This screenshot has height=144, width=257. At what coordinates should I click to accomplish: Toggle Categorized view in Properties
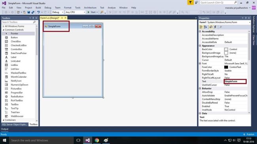pyautogui.click(x=201, y=27)
